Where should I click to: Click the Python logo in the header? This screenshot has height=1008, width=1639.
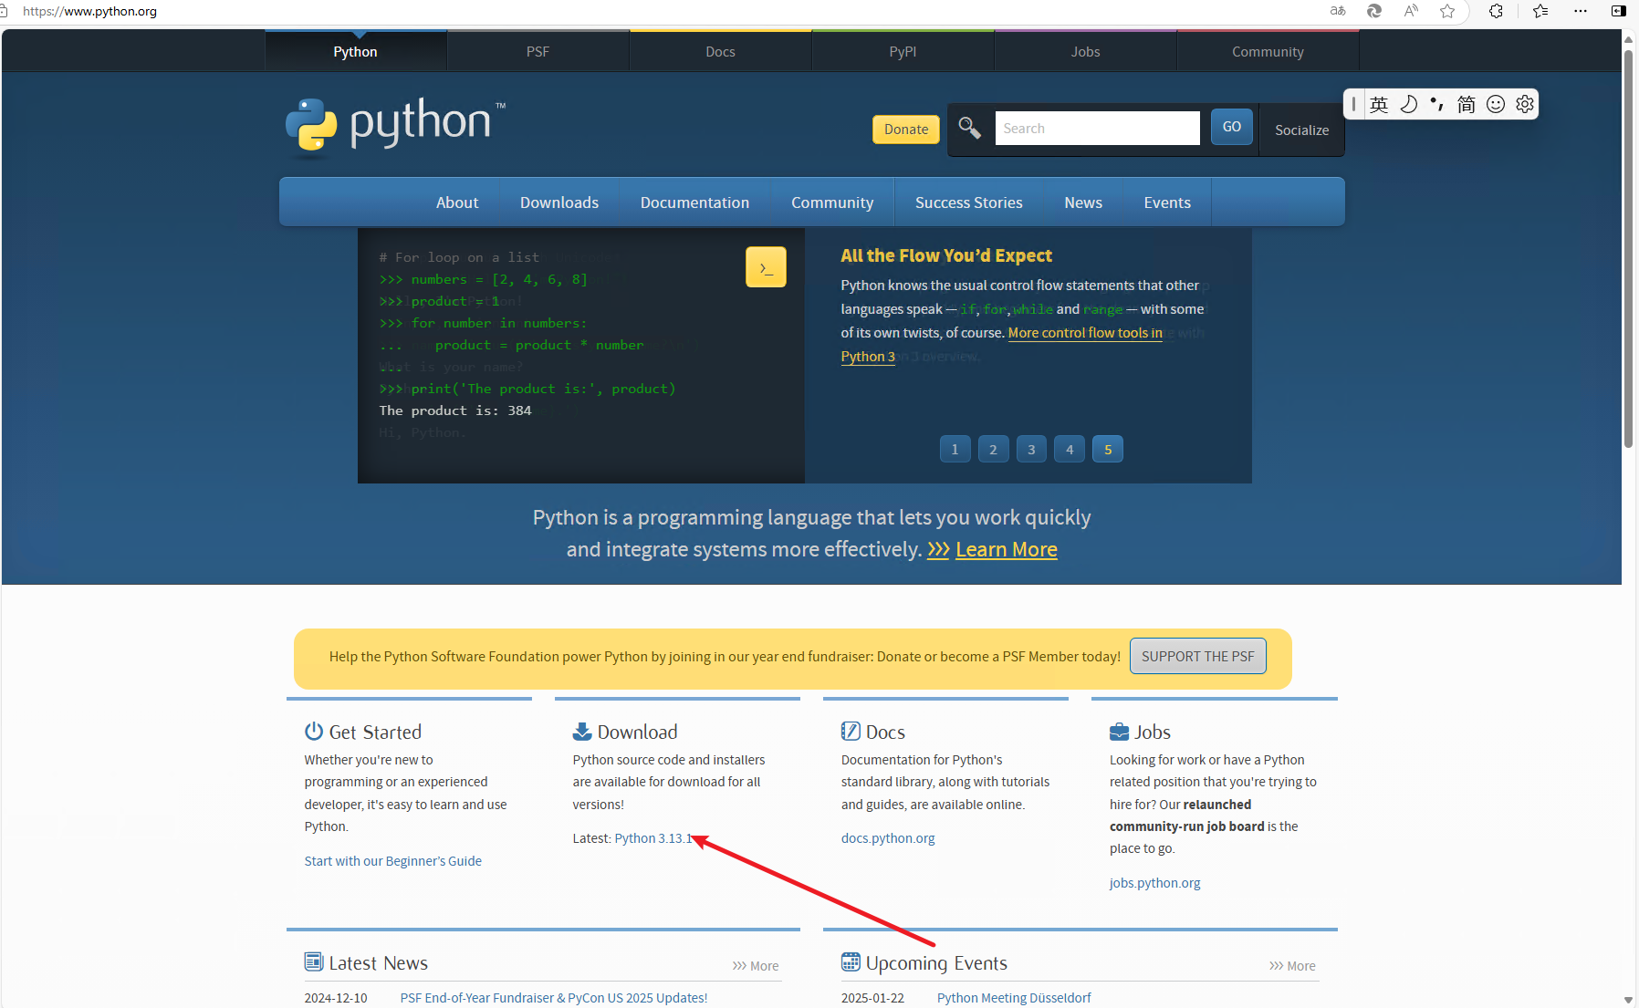tap(395, 125)
